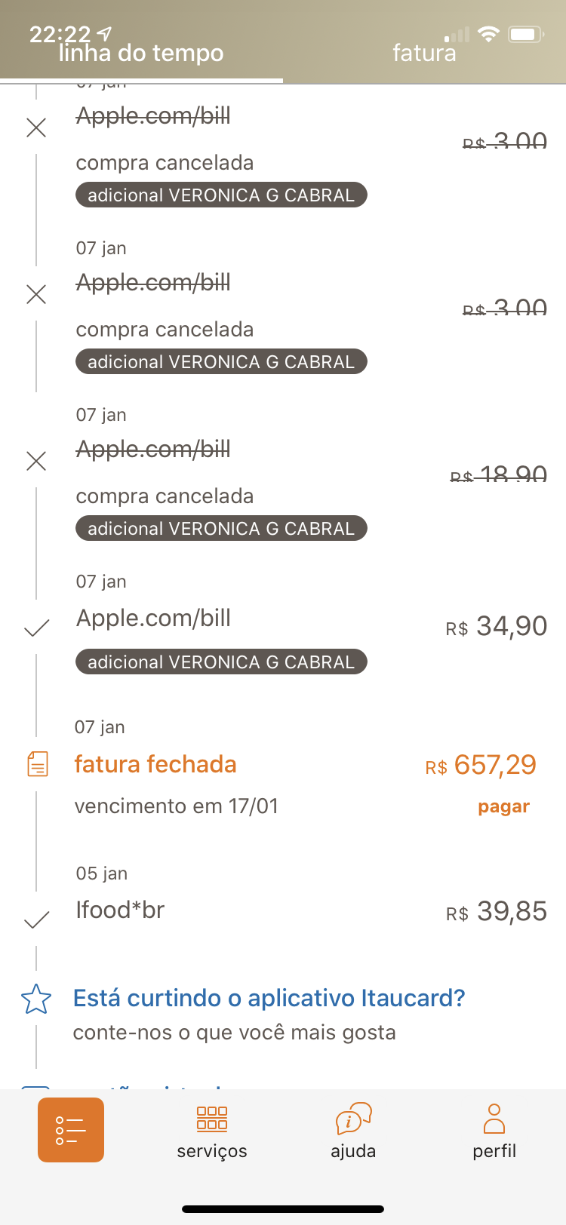Tap VERONICA G CABRAL badge under R$ 34,90 purchase
The image size is (566, 1225).
221,662
